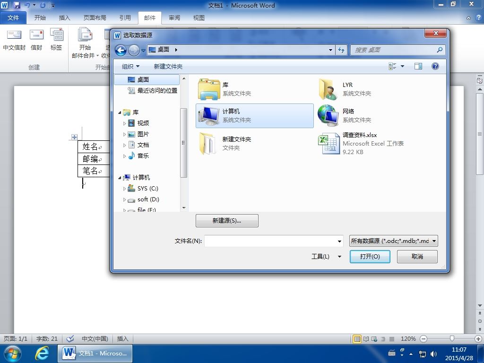This screenshot has width=484, height=363.
Task: Expand the 视频 tree node
Action: (x=124, y=123)
